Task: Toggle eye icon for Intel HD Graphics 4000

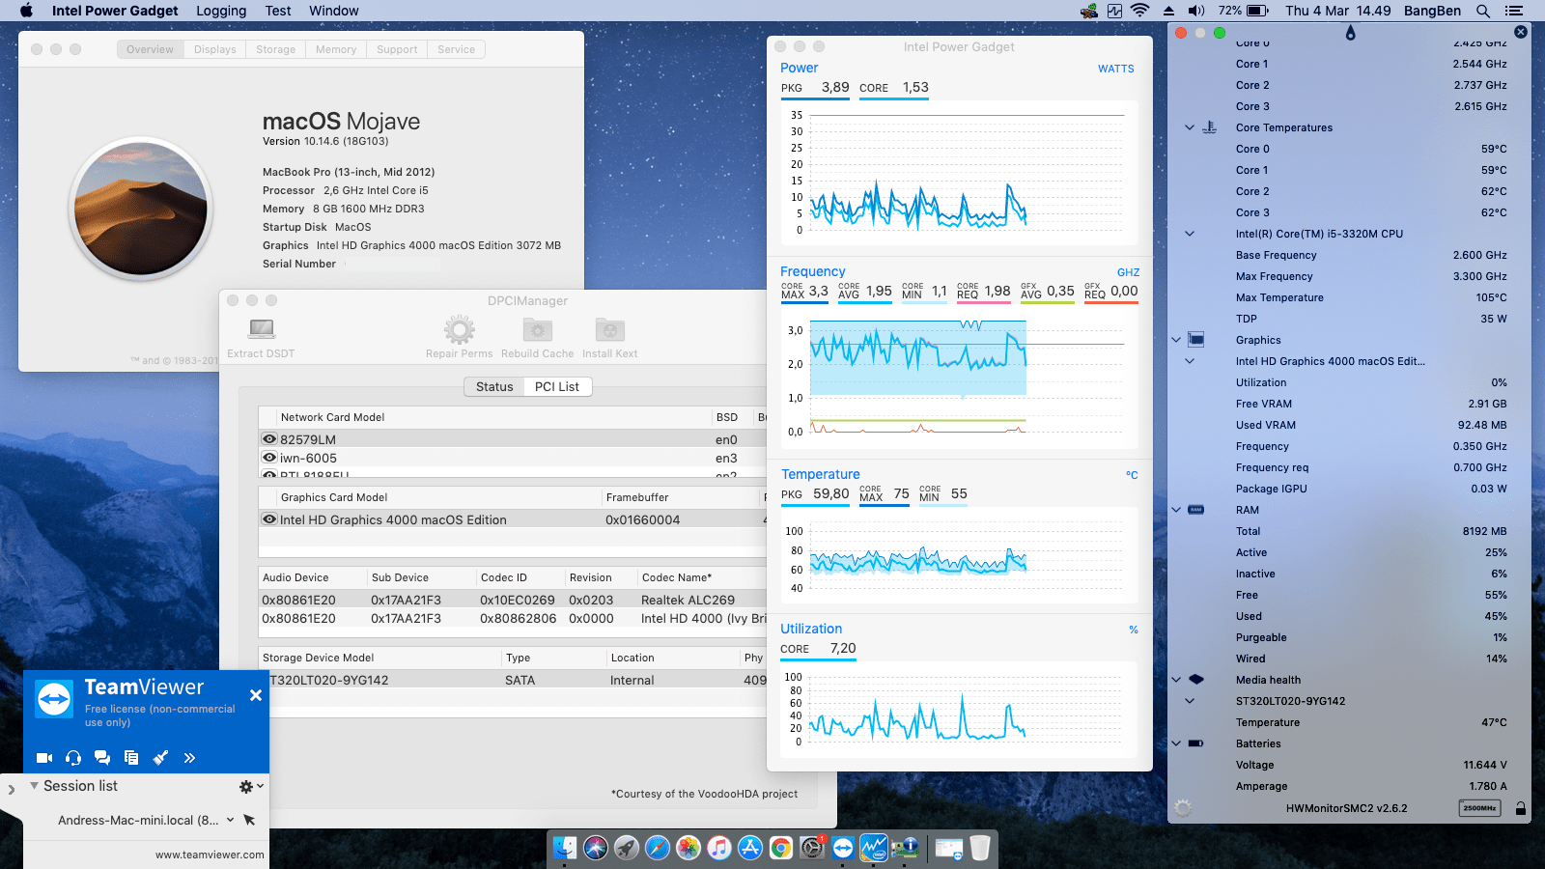Action: coord(269,519)
